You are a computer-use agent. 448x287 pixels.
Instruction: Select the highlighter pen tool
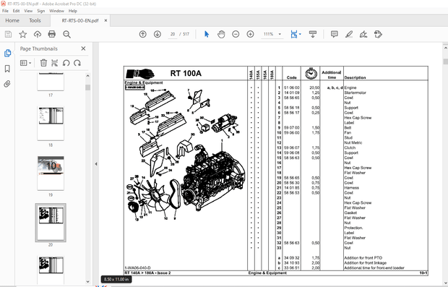point(349,34)
